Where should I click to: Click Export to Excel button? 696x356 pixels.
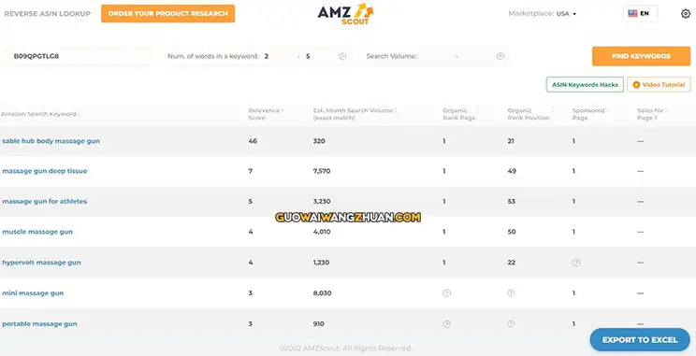tap(640, 340)
